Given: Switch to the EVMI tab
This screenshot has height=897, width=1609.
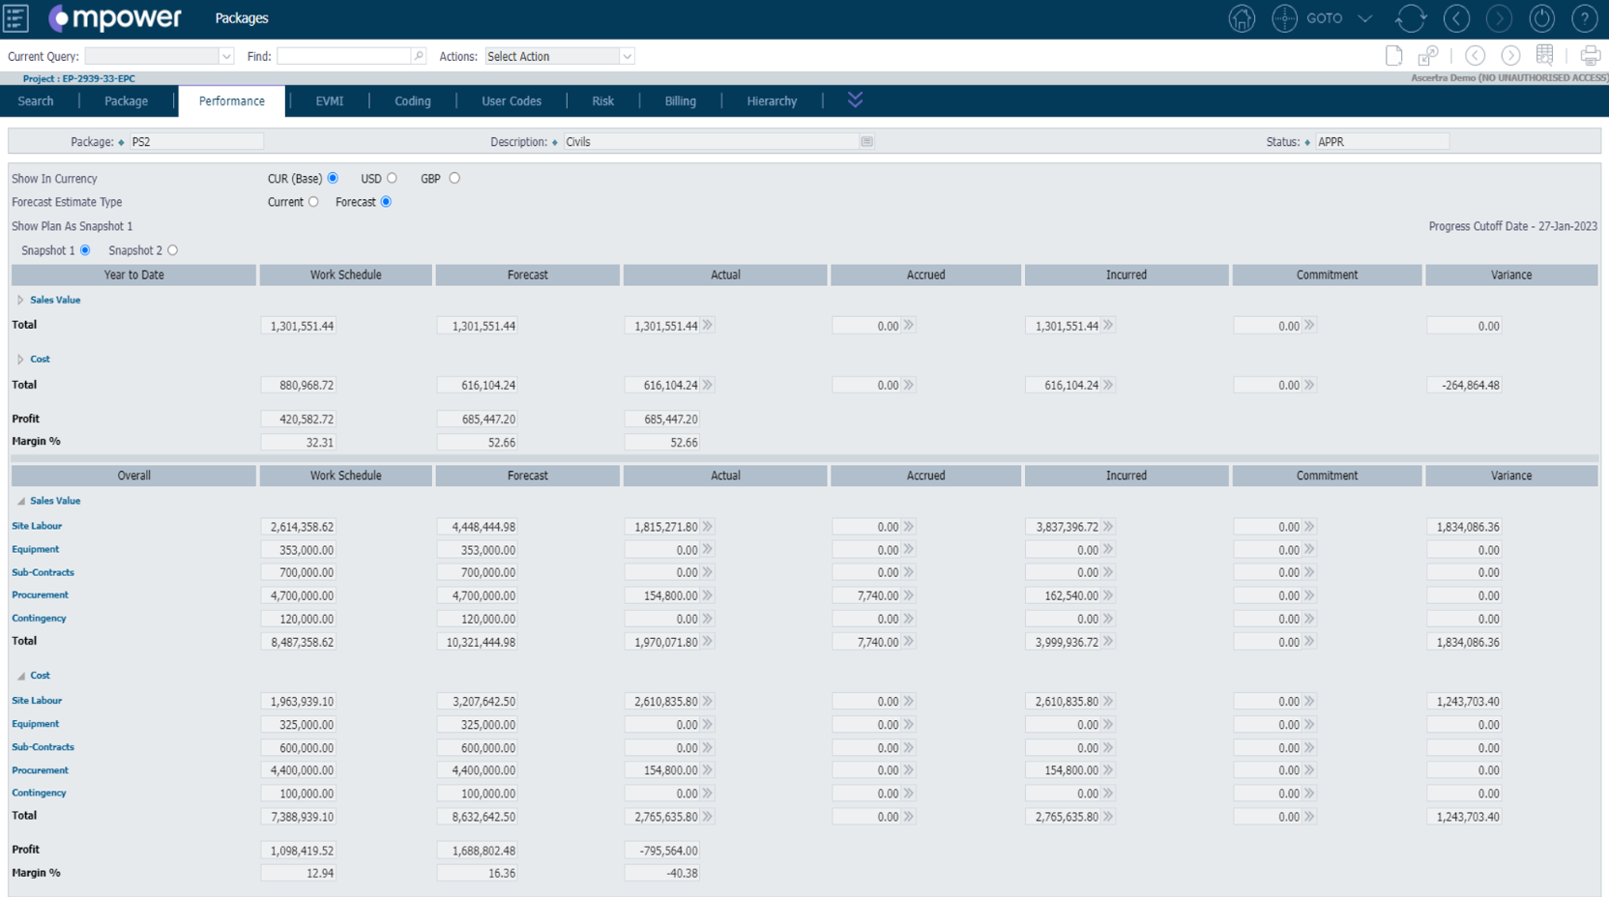Looking at the screenshot, I should (329, 101).
